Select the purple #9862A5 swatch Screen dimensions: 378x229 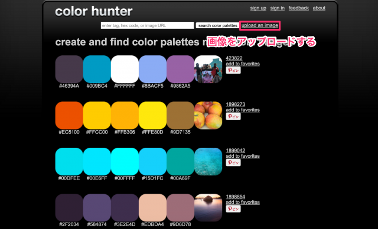pyautogui.click(x=180, y=69)
